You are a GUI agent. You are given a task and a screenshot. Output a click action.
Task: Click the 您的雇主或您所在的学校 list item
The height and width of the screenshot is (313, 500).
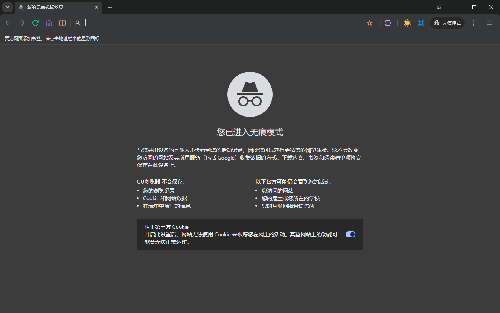pyautogui.click(x=291, y=198)
